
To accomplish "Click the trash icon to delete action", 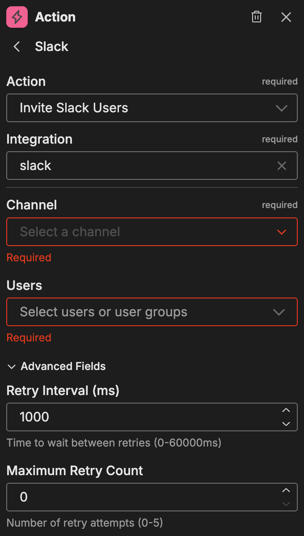I will pyautogui.click(x=256, y=17).
